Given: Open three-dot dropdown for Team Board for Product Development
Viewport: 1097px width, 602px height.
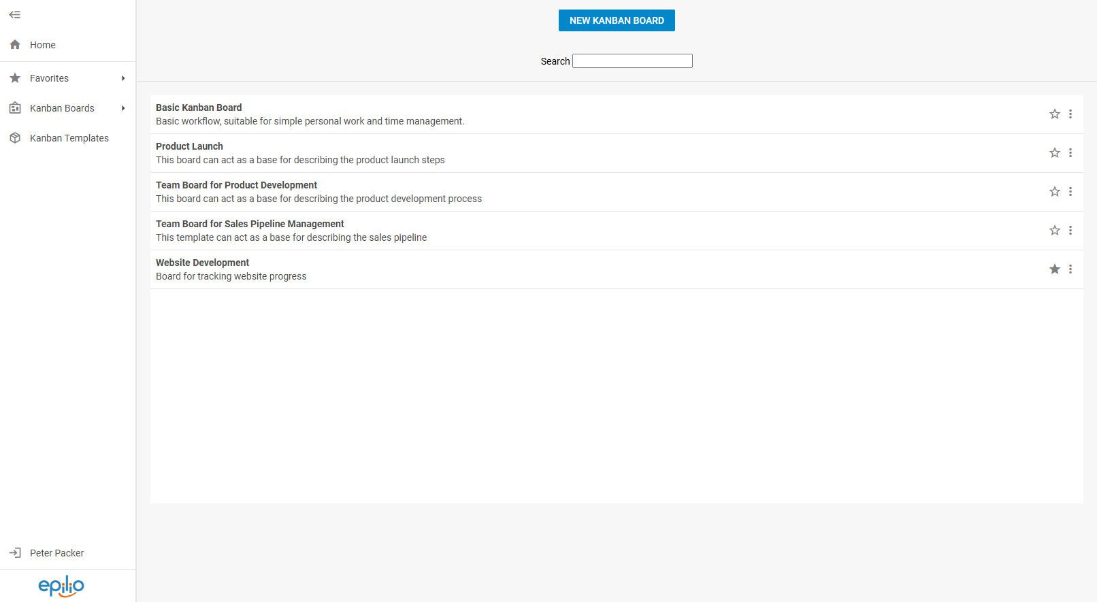Looking at the screenshot, I should [1070, 192].
